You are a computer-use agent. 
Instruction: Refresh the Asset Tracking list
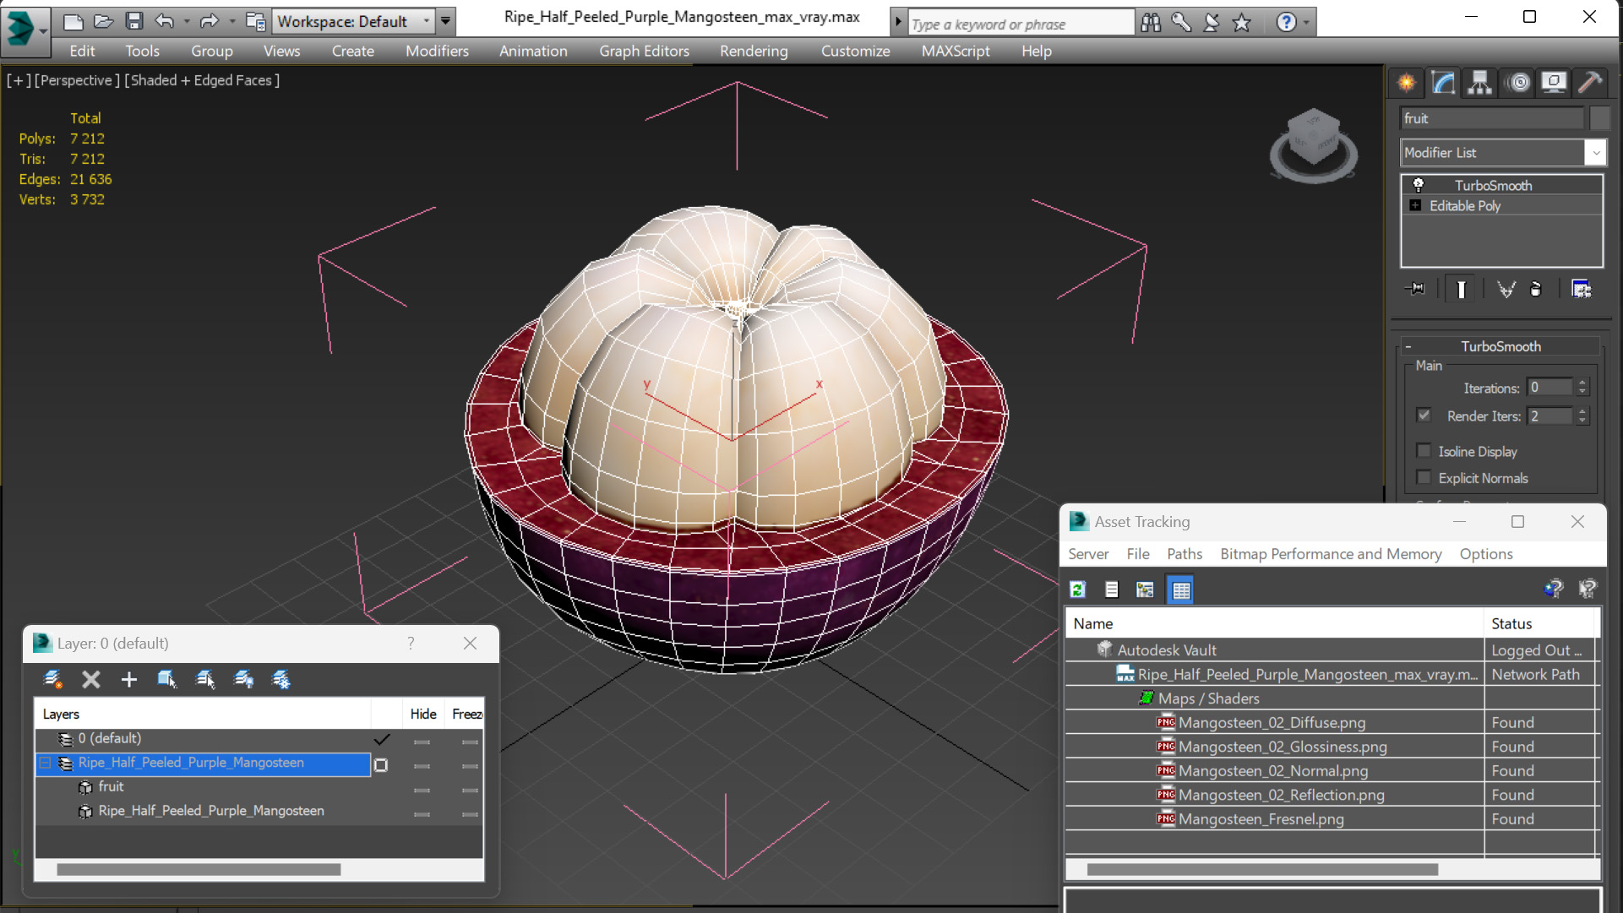click(1077, 590)
